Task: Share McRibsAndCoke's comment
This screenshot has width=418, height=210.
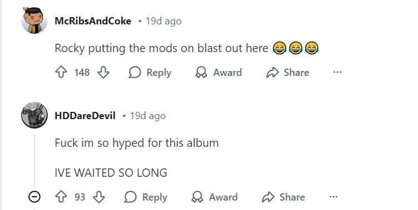Action: tap(288, 72)
